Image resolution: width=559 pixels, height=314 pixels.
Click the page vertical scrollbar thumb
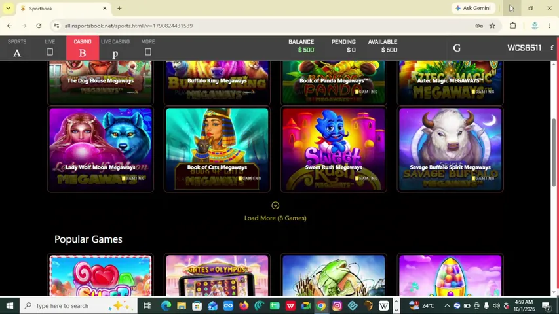553,152
